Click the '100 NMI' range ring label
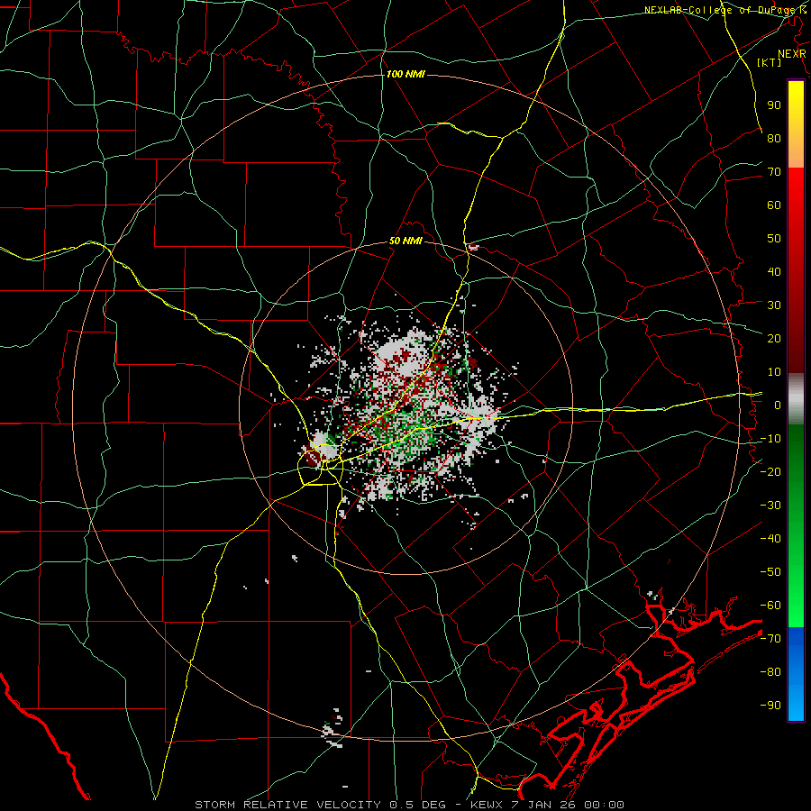811x811 pixels. tap(405, 75)
